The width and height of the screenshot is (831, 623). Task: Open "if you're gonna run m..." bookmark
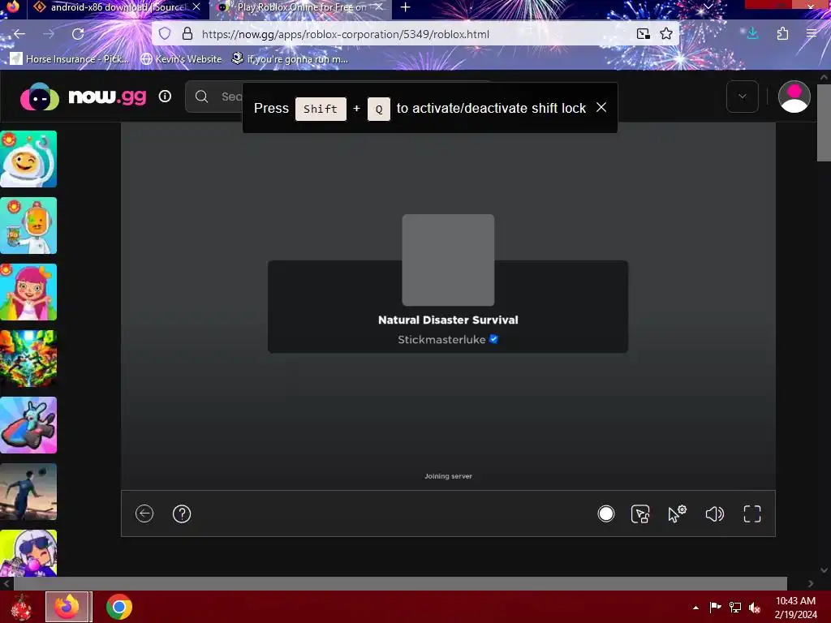point(291,58)
